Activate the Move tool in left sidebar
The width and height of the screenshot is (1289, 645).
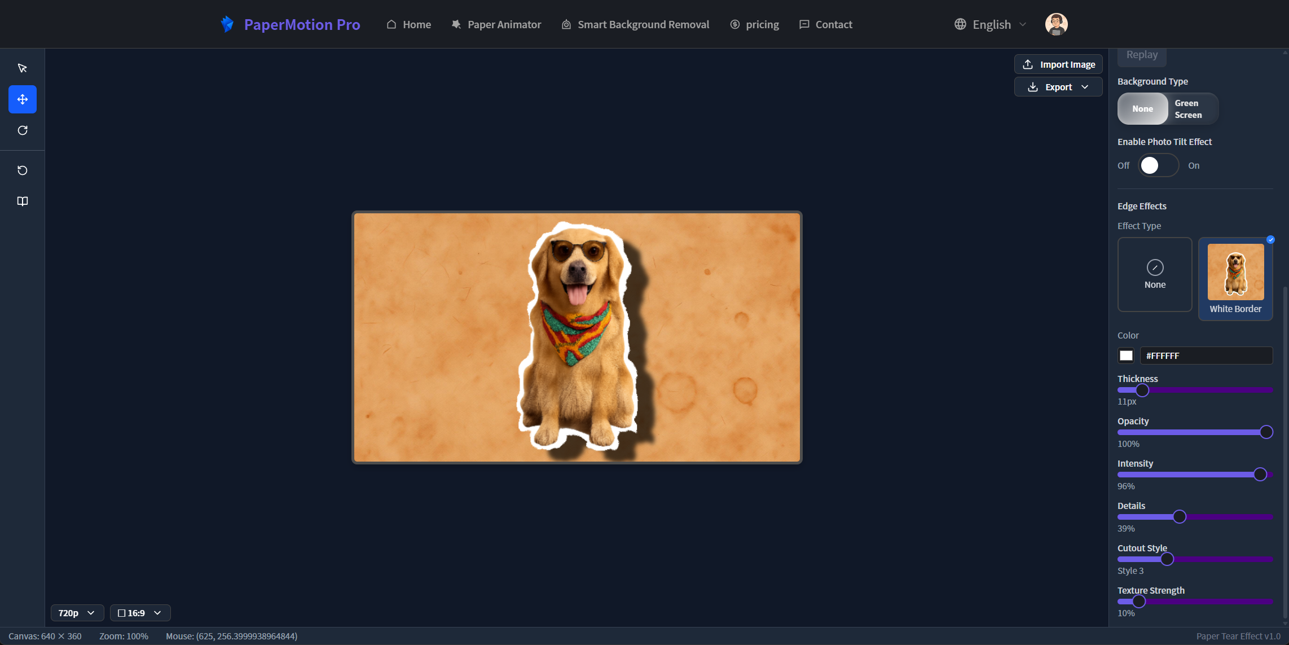(x=22, y=99)
